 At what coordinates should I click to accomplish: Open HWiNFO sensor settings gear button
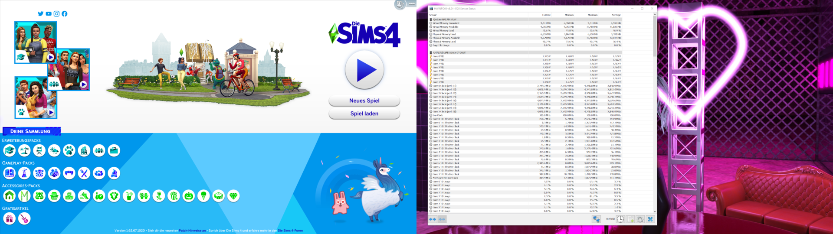pos(640,219)
